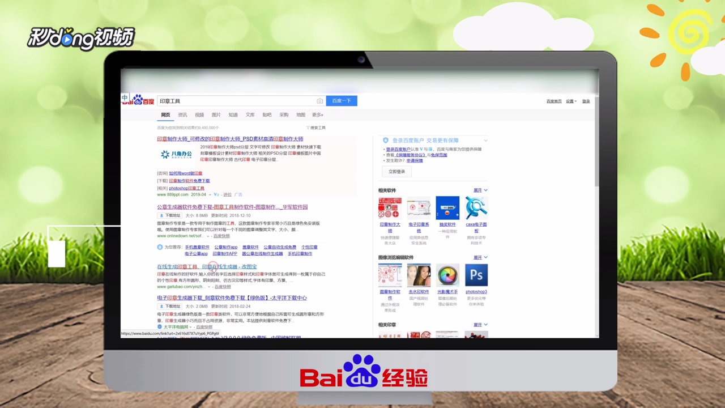Click the 为您推荐 round icon
The width and height of the screenshot is (725, 408).
tap(160, 247)
